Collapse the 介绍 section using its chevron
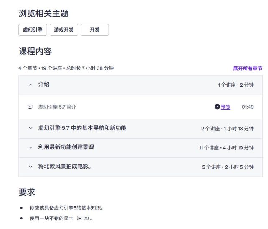Screen dimensions: 268x229 click(x=30, y=85)
